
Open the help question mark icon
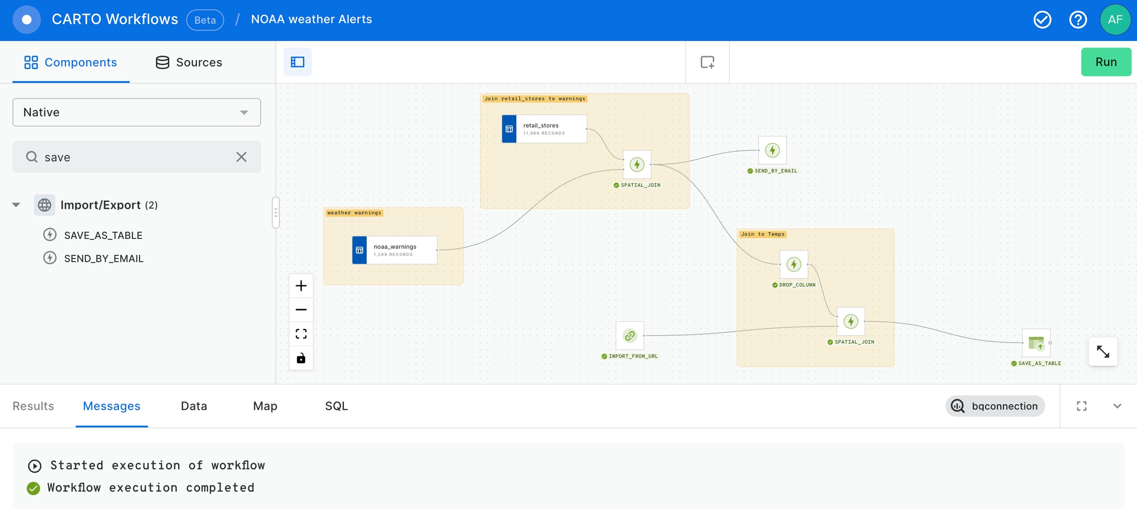click(1078, 20)
